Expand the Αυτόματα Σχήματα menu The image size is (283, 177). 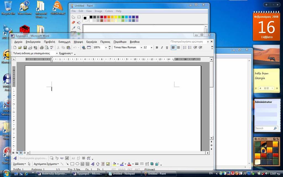click(x=46, y=164)
